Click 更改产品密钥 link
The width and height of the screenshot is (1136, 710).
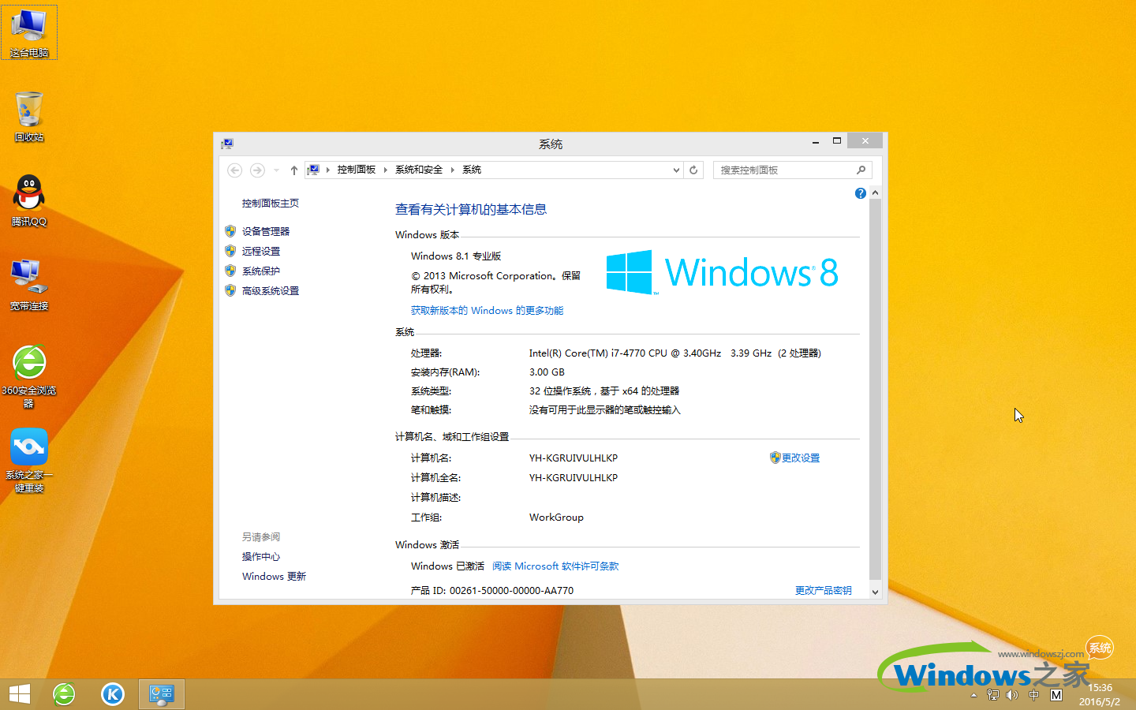point(823,590)
